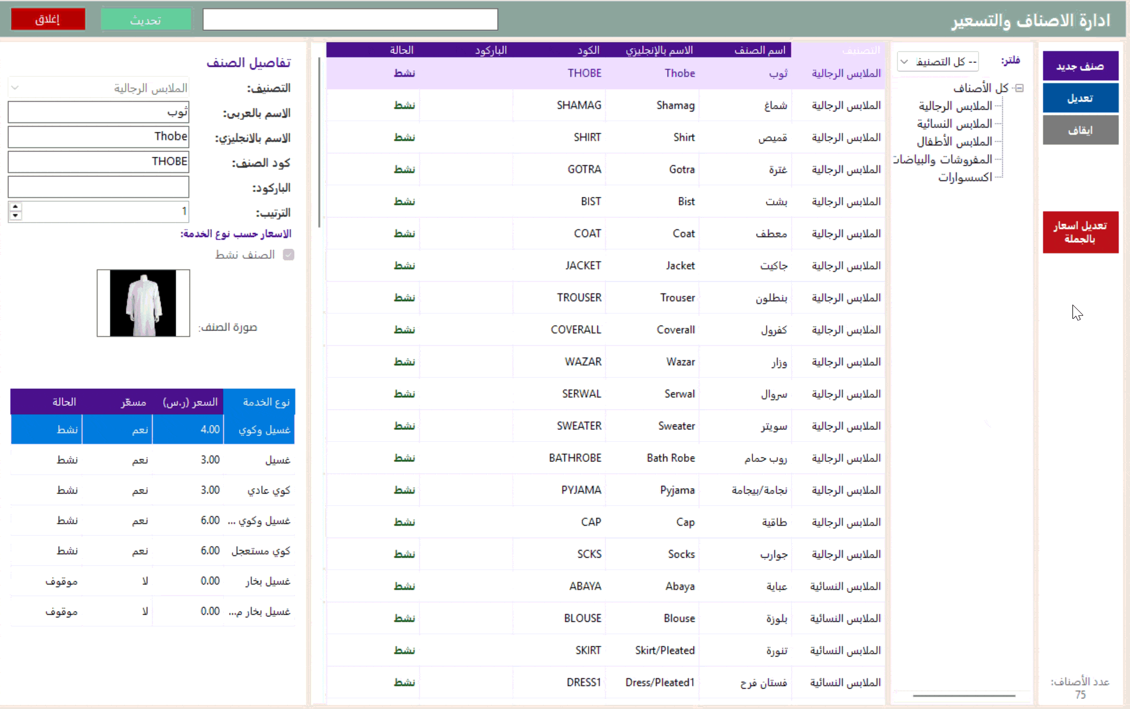The image size is (1130, 709).
Task: Click the category tree horizontal scrollbar
Action: tap(964, 695)
